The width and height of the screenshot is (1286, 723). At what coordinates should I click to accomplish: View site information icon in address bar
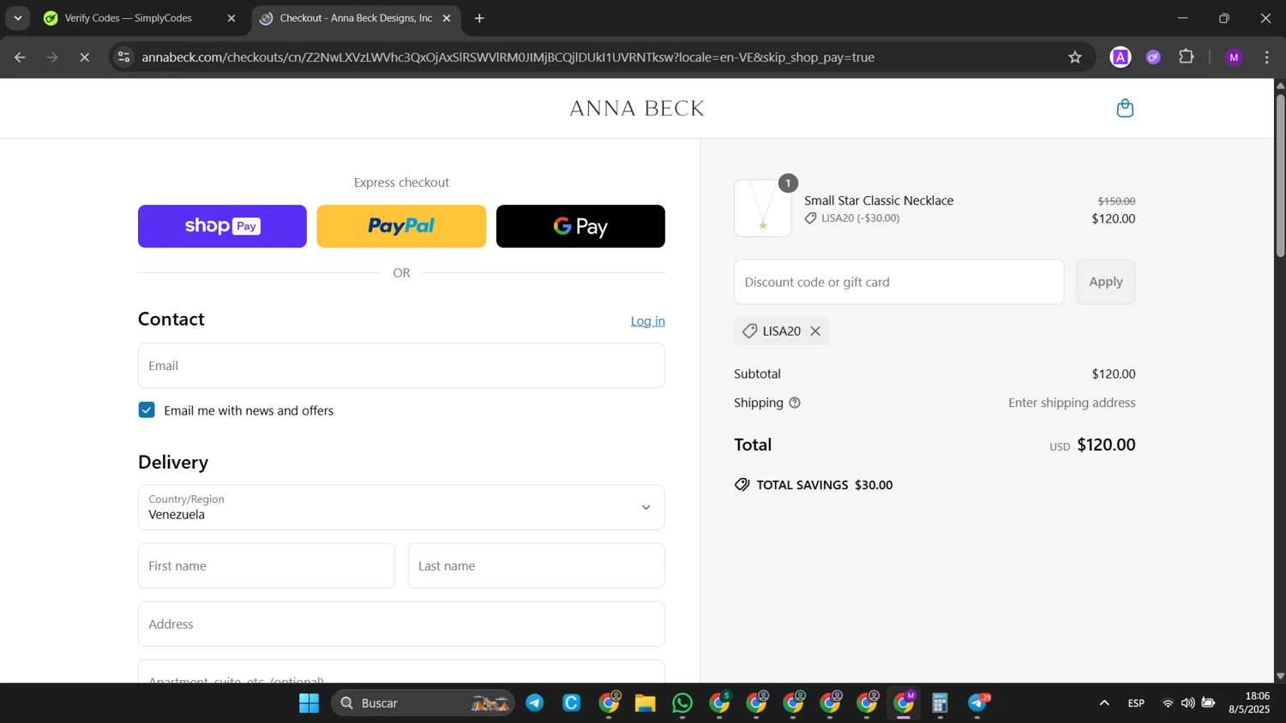[x=124, y=57]
